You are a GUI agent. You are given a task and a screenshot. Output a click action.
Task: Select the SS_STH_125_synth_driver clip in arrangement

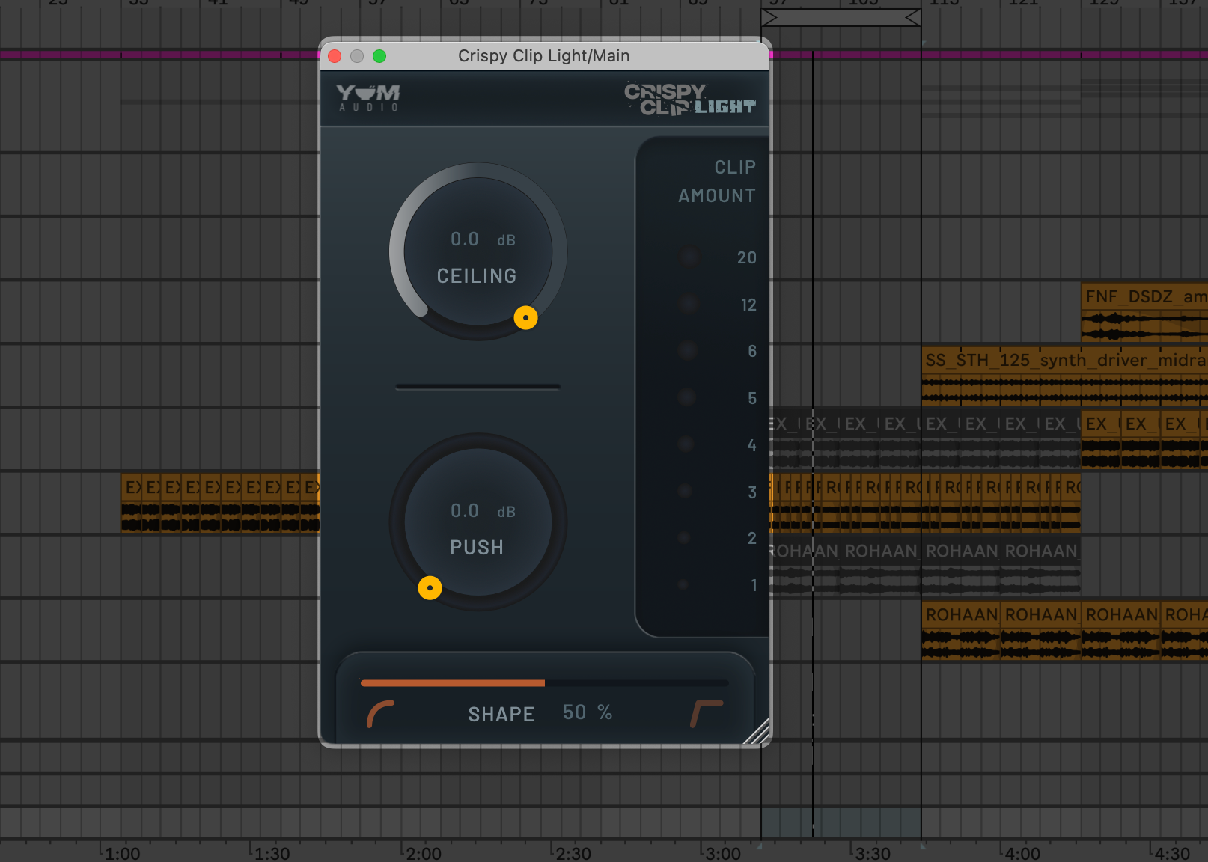(1064, 376)
